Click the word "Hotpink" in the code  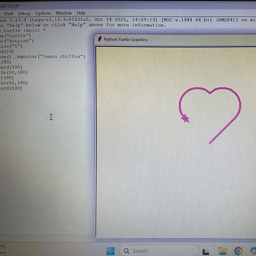coord(20,41)
